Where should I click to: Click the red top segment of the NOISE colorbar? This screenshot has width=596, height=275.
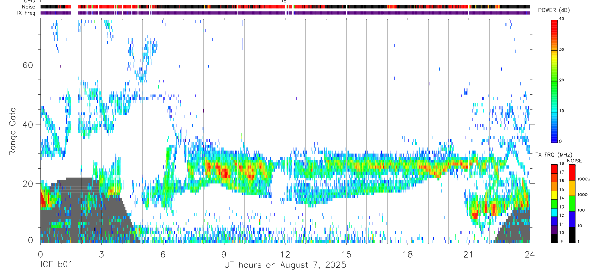[572, 172]
